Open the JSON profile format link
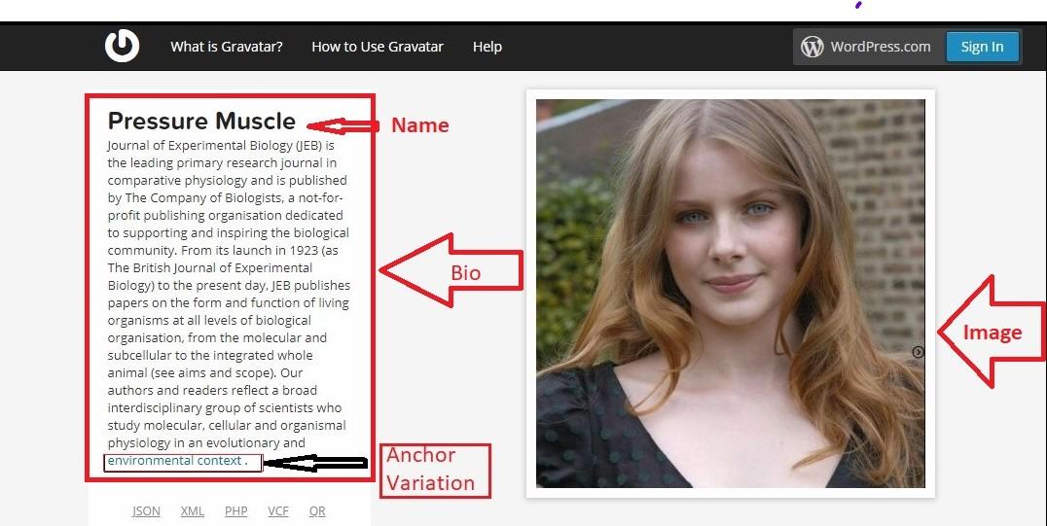The image size is (1047, 526). point(146,510)
